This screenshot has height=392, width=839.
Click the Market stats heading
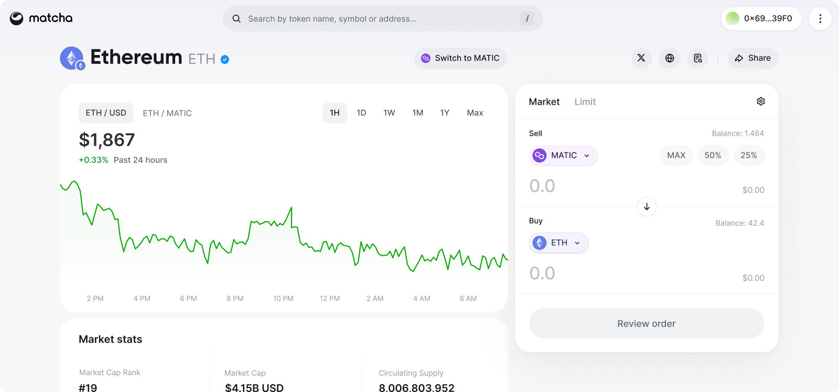110,339
